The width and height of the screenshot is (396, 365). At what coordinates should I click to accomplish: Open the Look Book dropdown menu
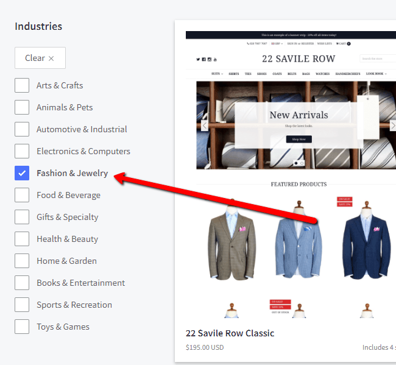click(x=376, y=74)
